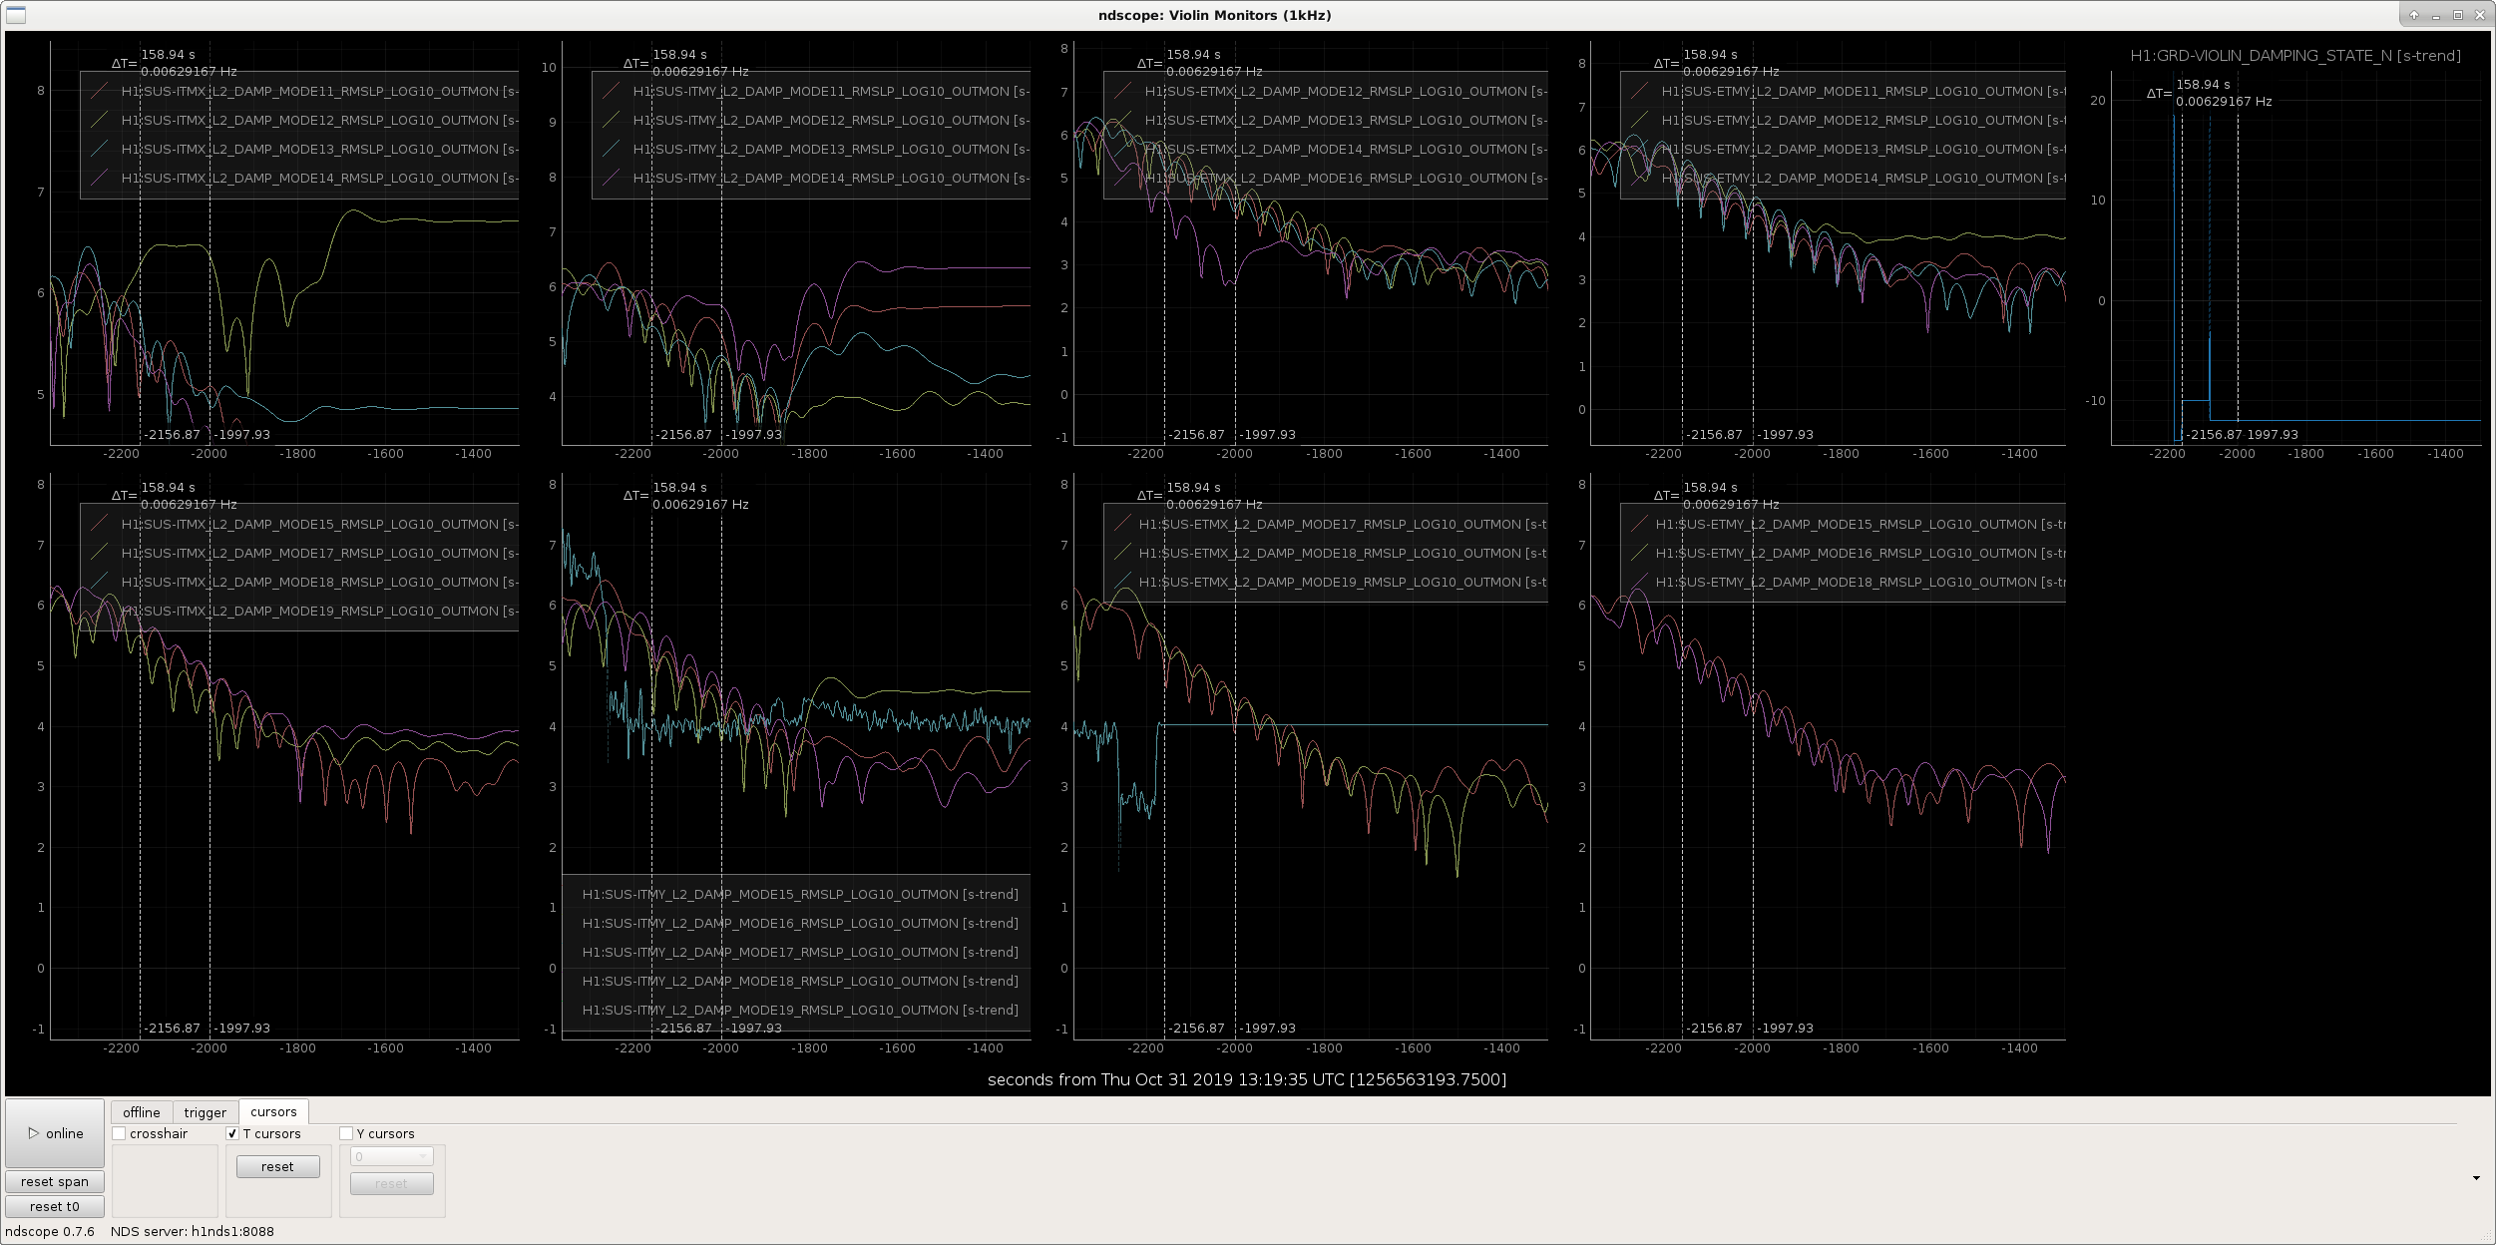Close the ndscope Violin Monitors window
The width and height of the screenshot is (2496, 1245).
[x=2478, y=15]
